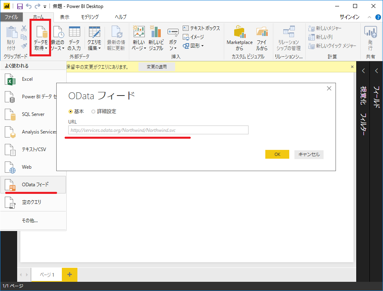Click the URL input field
This screenshot has height=291, width=383.
[x=158, y=130]
